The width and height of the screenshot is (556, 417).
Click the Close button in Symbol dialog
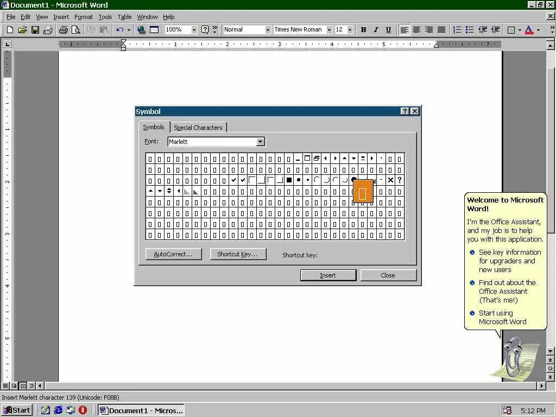[x=388, y=275]
